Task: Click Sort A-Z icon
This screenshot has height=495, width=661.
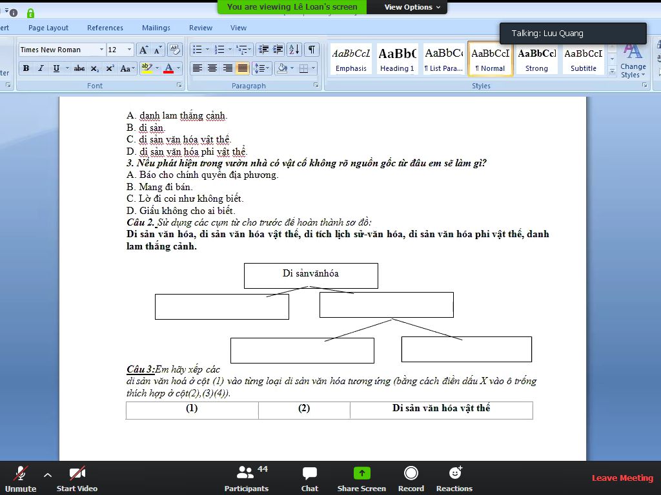Action: click(294, 50)
